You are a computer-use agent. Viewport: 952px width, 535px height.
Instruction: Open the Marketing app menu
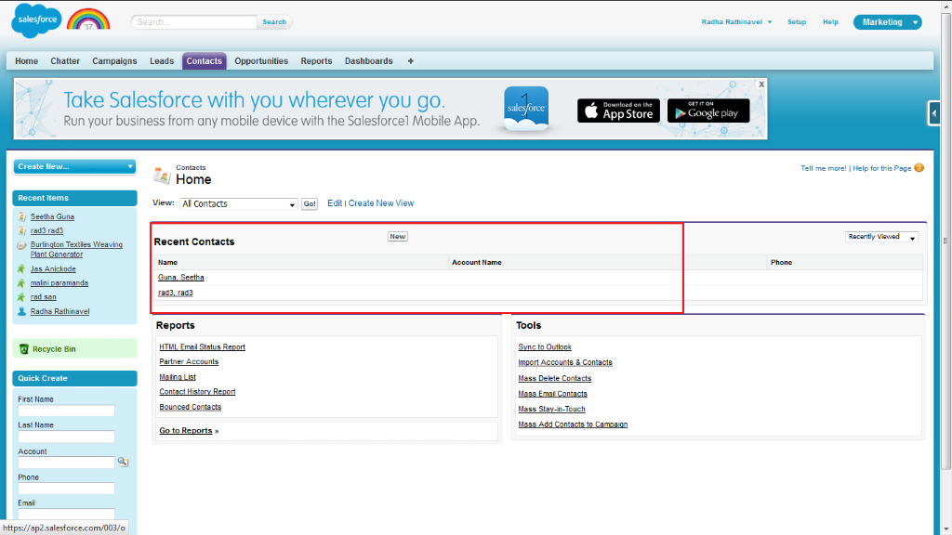tap(887, 22)
